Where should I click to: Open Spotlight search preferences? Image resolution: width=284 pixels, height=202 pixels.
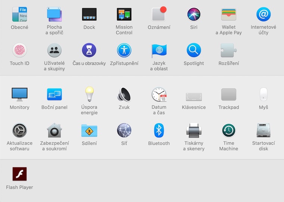click(x=194, y=50)
